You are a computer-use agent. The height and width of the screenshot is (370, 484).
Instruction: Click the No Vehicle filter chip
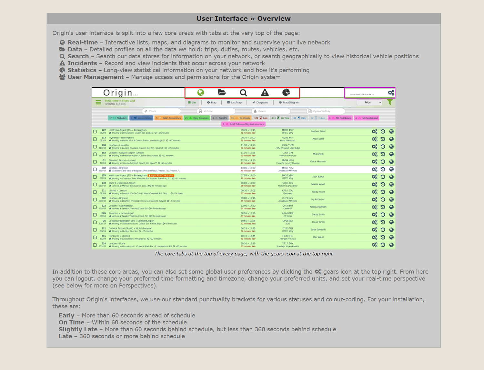241,118
